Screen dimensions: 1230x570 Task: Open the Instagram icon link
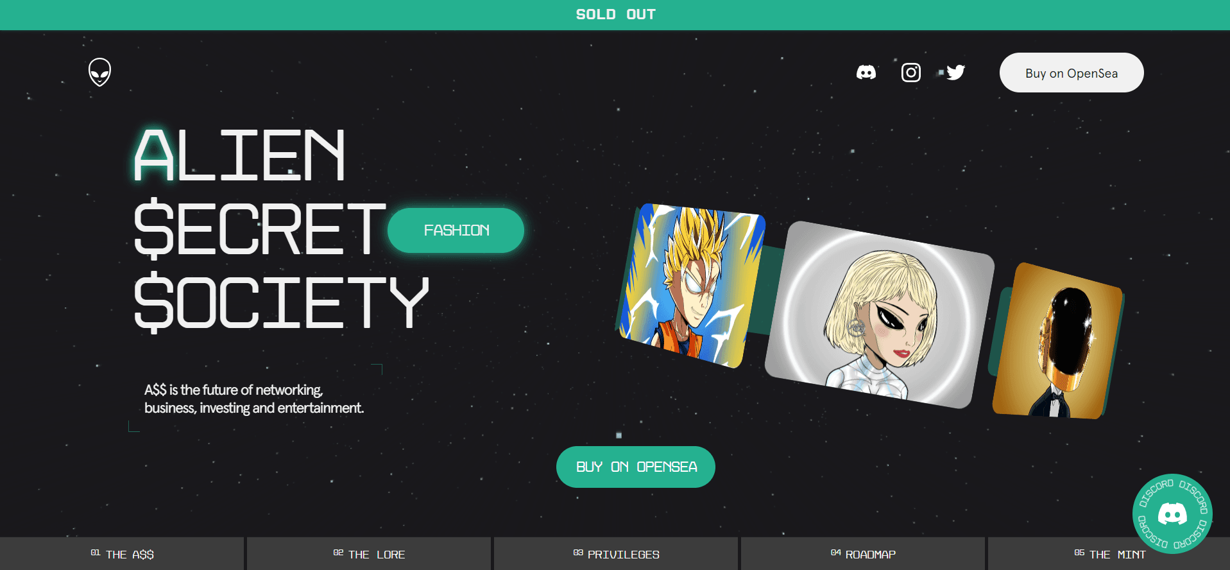click(911, 73)
